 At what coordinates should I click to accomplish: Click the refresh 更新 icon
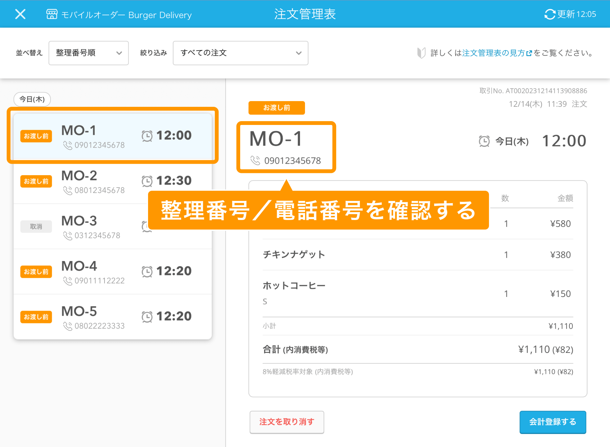[550, 14]
